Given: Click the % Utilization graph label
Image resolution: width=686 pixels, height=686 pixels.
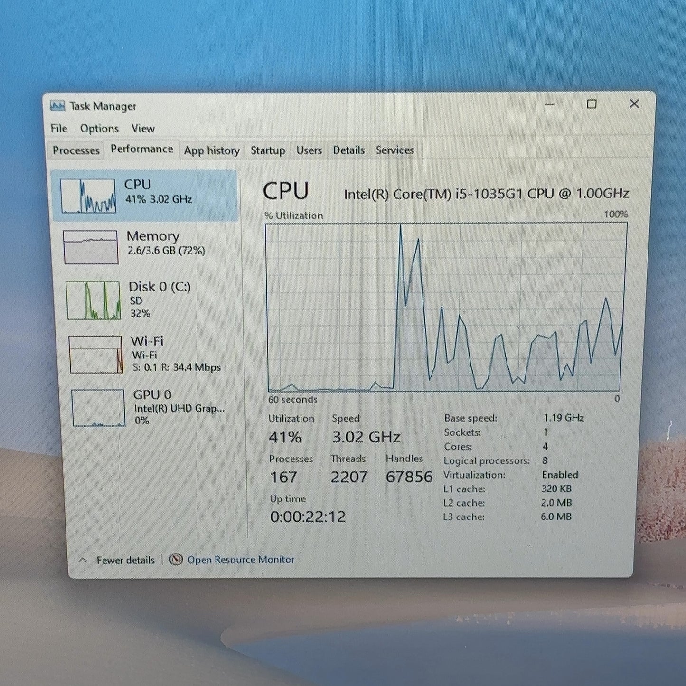Looking at the screenshot, I should 294,216.
